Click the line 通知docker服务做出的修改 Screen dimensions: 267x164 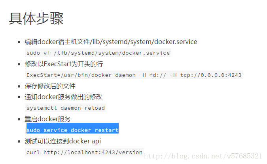click(64, 97)
